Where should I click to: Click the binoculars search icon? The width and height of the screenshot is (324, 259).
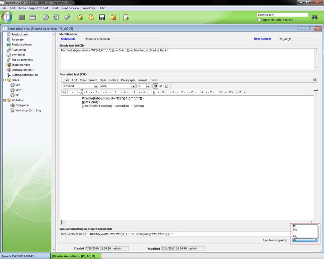tap(315, 17)
